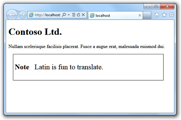Close the localhost tab
The image size is (181, 120).
tap(140, 15)
